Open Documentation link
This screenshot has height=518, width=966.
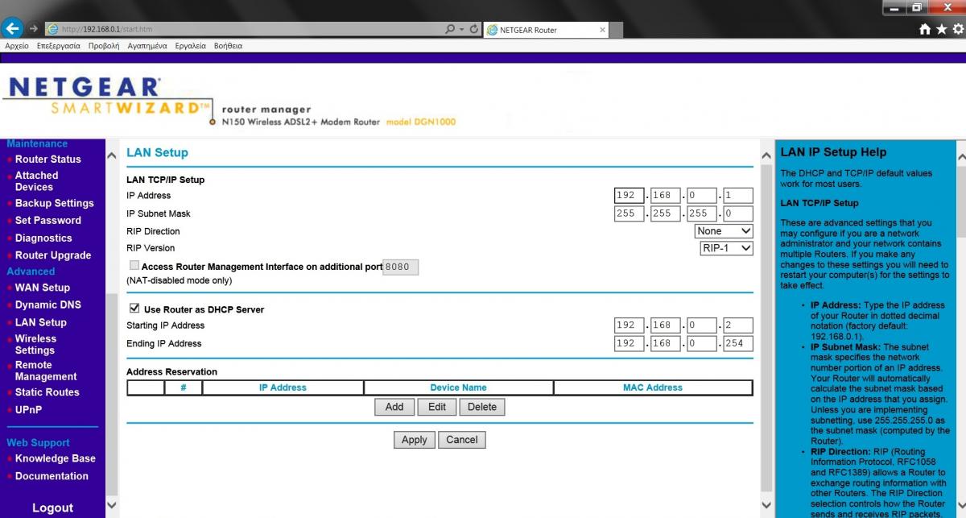(52, 476)
